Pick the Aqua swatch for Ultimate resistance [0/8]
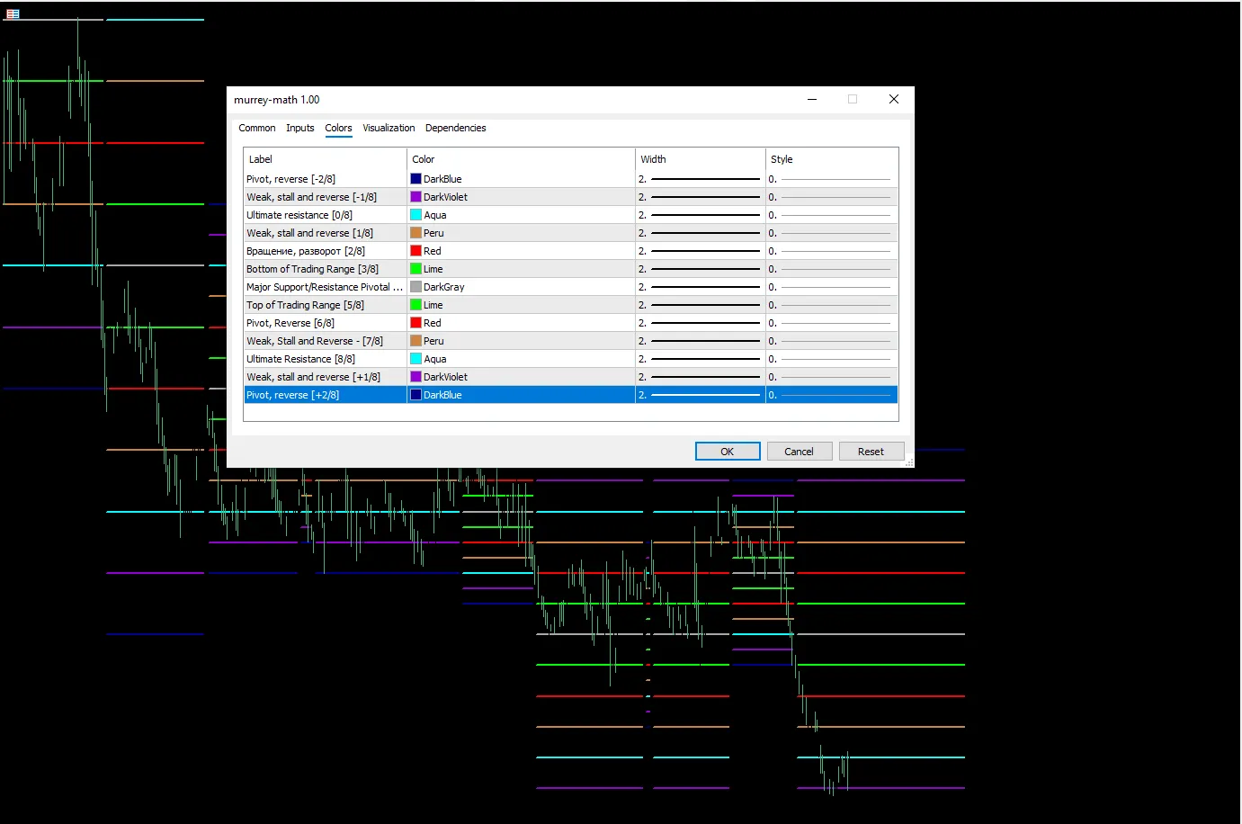1242x824 pixels. 416,215
